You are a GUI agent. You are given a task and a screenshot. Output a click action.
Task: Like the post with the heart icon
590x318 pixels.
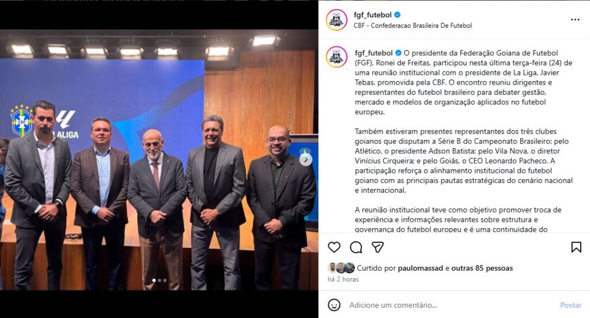click(334, 247)
